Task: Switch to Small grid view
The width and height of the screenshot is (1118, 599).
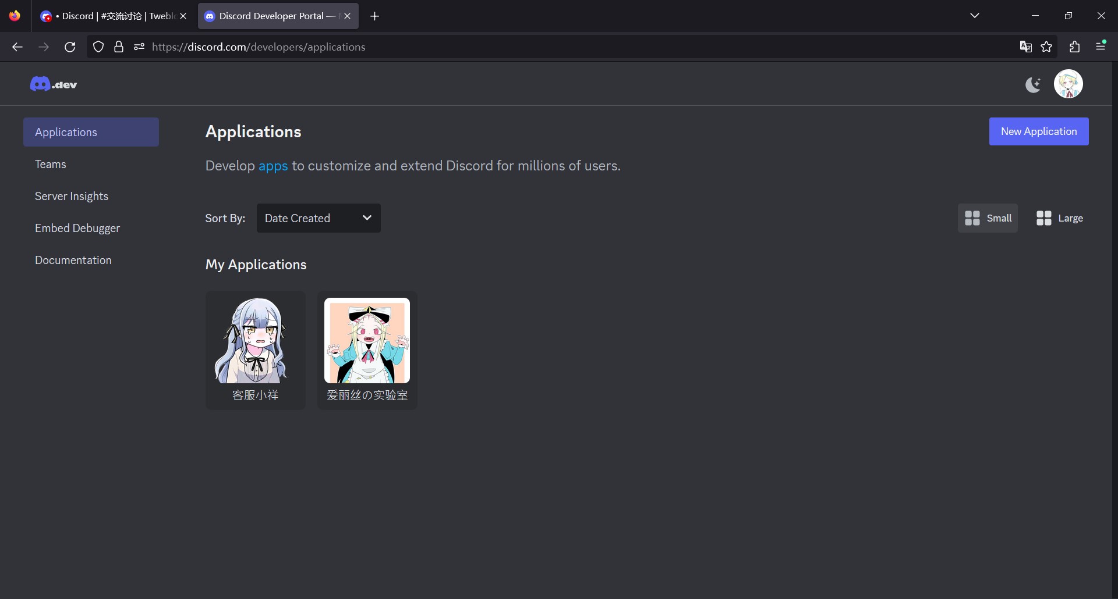Action: click(x=988, y=218)
